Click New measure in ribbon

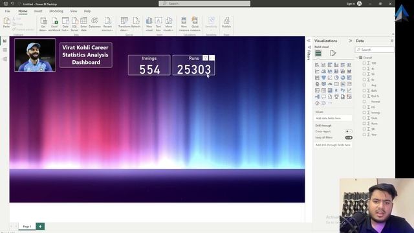[x=184, y=25]
